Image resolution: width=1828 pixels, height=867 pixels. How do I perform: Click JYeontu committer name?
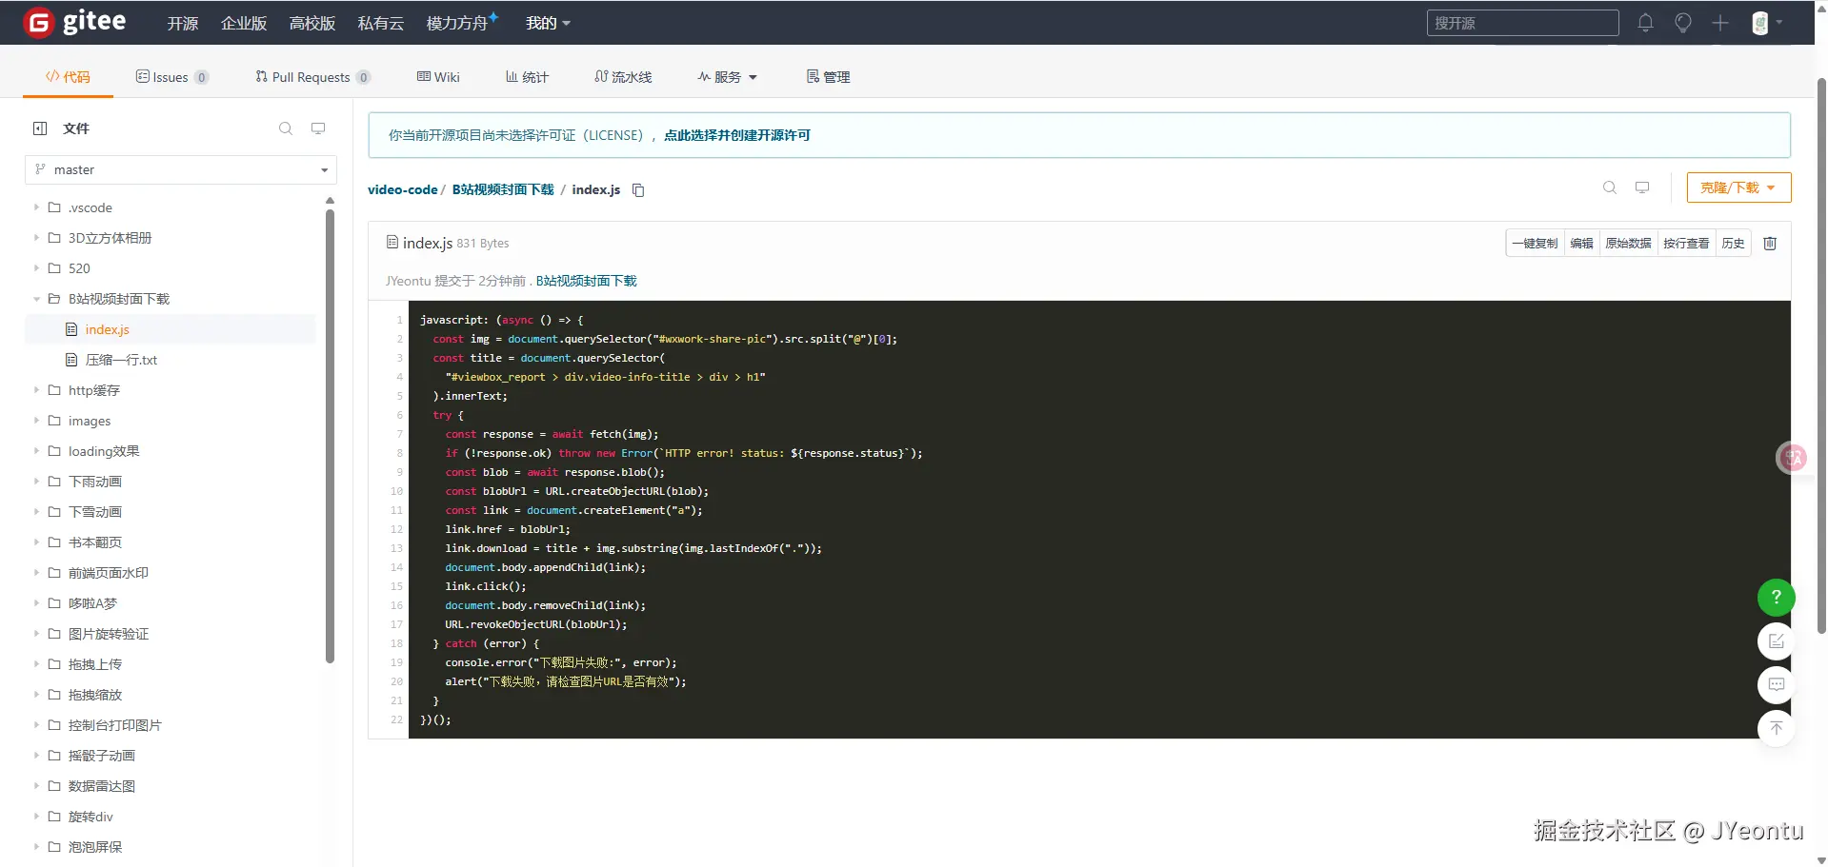pyautogui.click(x=408, y=282)
